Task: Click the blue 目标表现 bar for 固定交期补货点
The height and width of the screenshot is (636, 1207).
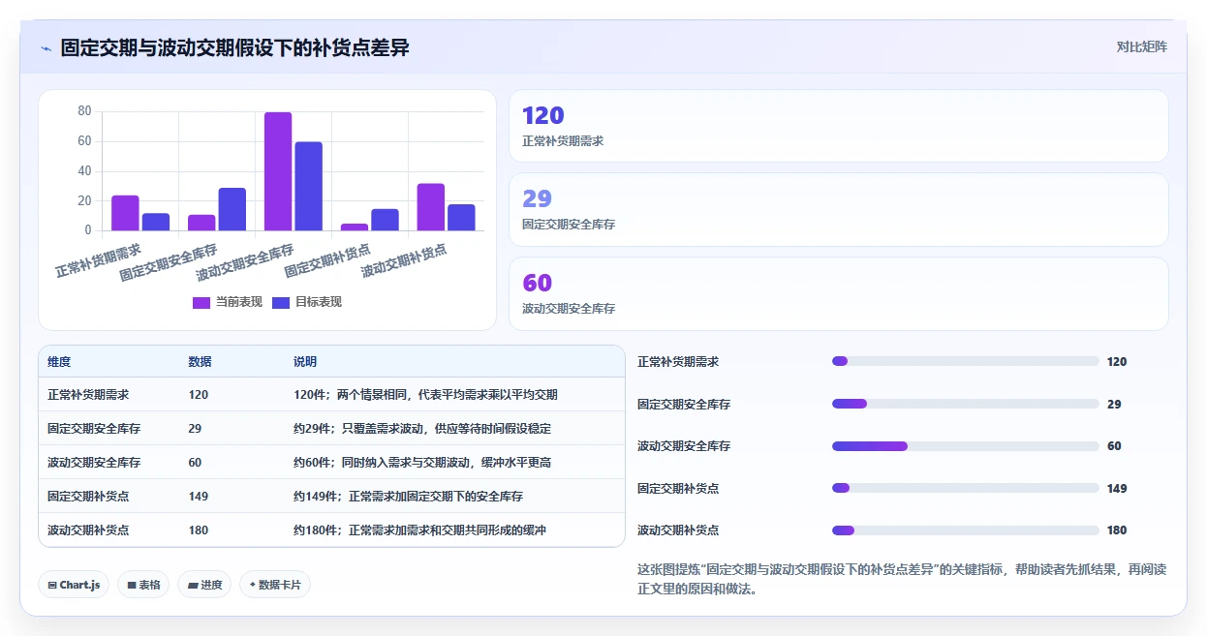Action: coord(386,220)
